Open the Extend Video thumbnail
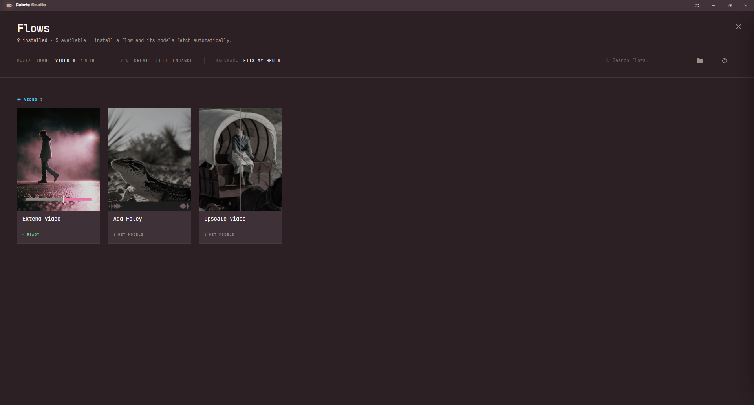The image size is (754, 405). point(59,159)
